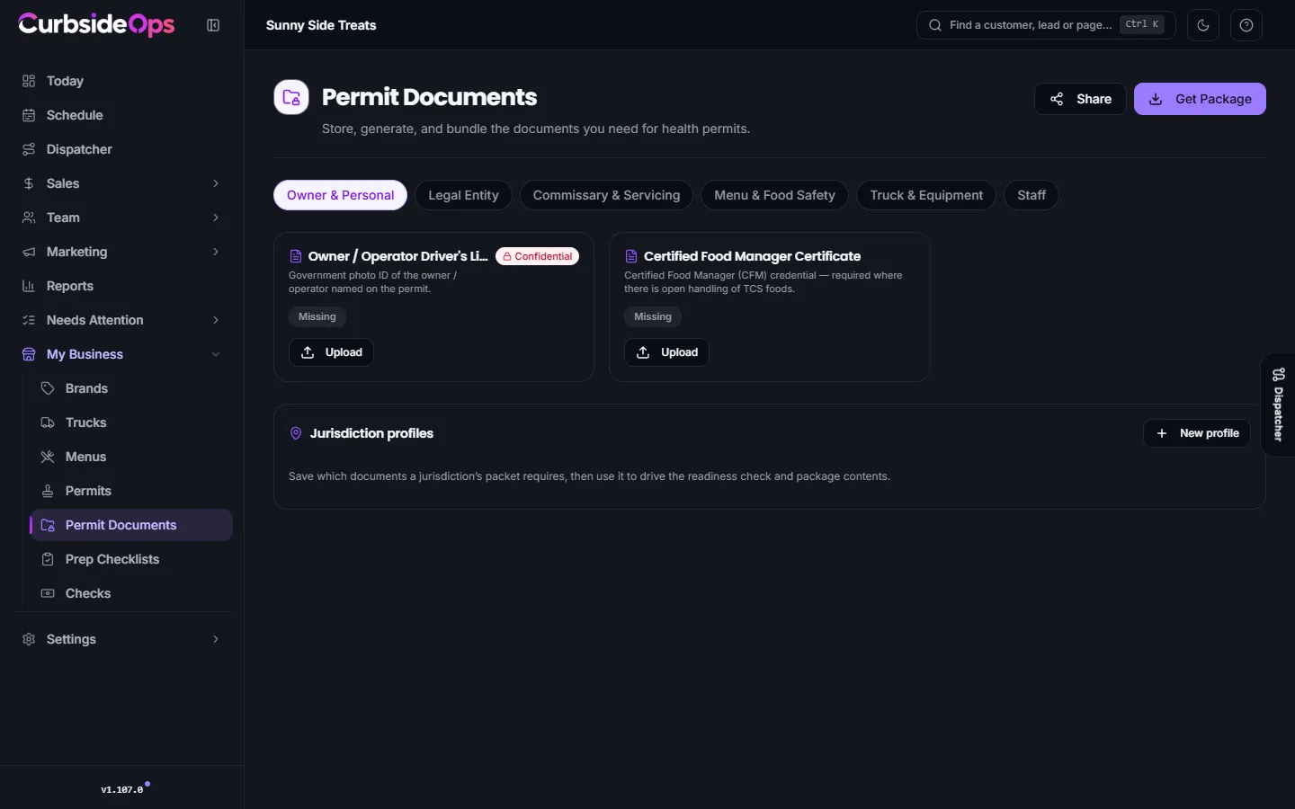The image size is (1295, 809).
Task: Open the Dispatcher side tab
Action: [1278, 404]
